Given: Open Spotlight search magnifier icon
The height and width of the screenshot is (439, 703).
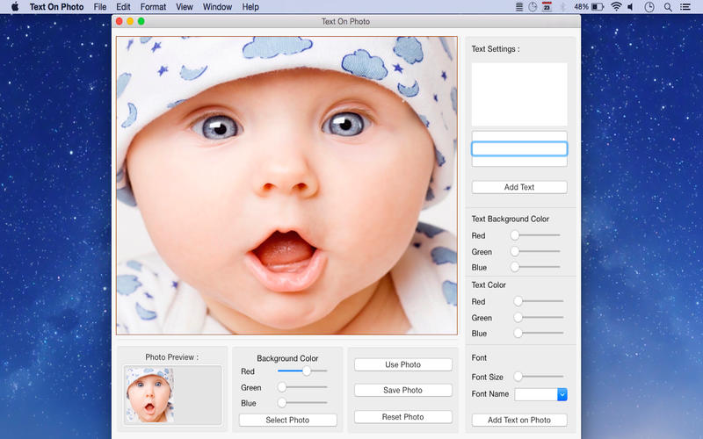Looking at the screenshot, I should (x=668, y=7).
